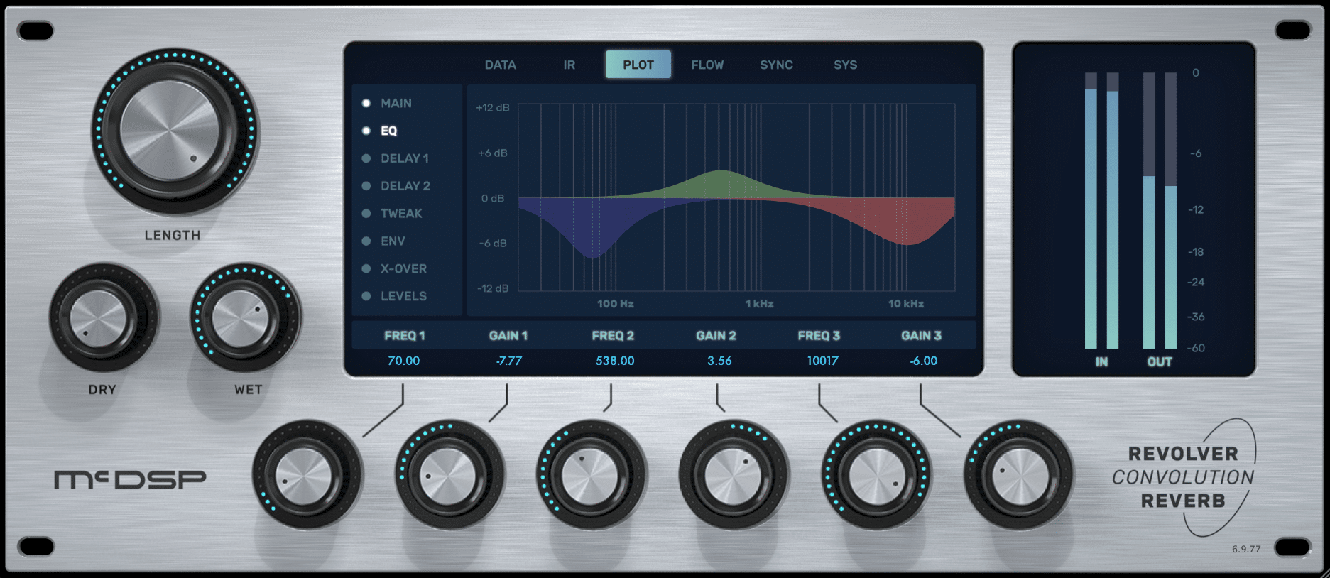
Task: Click the knob linked to FREQ 2
Action: [x=590, y=475]
